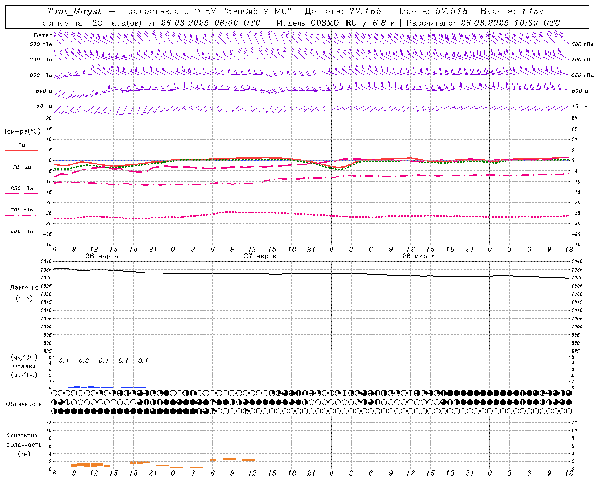
Task: Click the 'Тем-ра(°C)' temperature panel label
Action: (22, 132)
